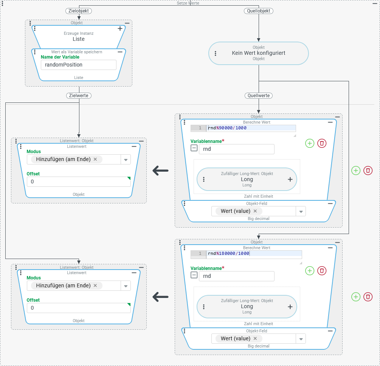This screenshot has height=366, width=380.
Task: Open drag handle menu of Kein Wert konfiguriert
Action: tap(216, 54)
